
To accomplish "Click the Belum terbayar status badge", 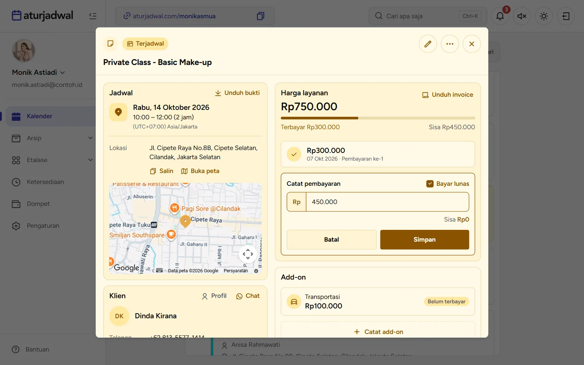I will (x=446, y=301).
